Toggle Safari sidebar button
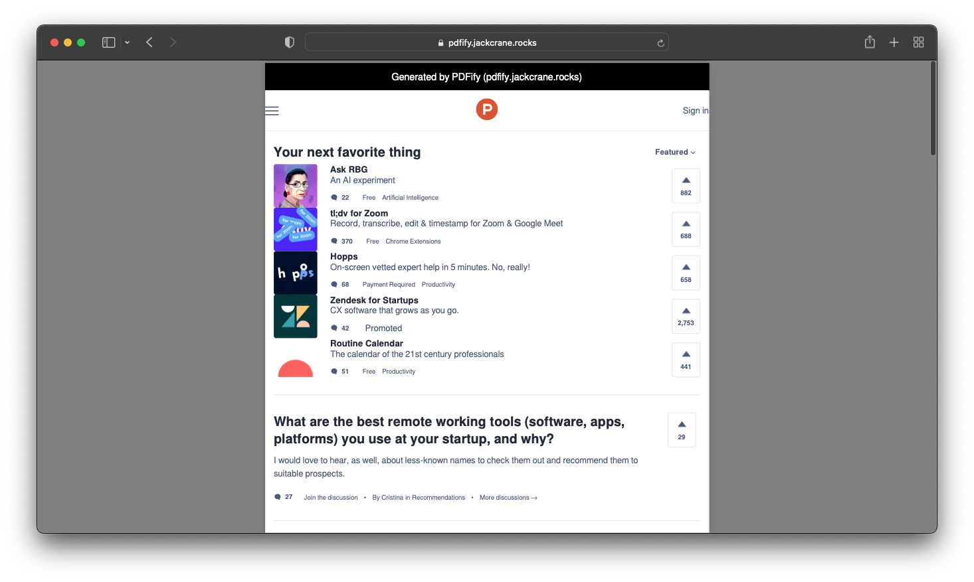This screenshot has height=582, width=974. [109, 42]
